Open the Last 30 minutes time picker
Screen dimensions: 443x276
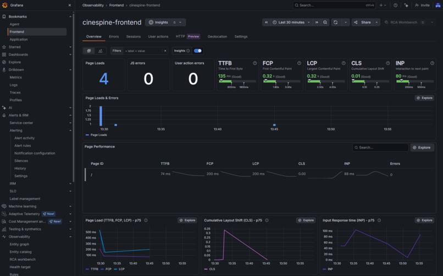pos(291,23)
